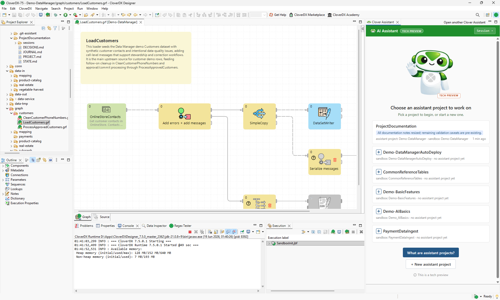Click the Open Task folder icon in toolbar
The width and height of the screenshot is (500, 300).
click(x=86, y=15)
